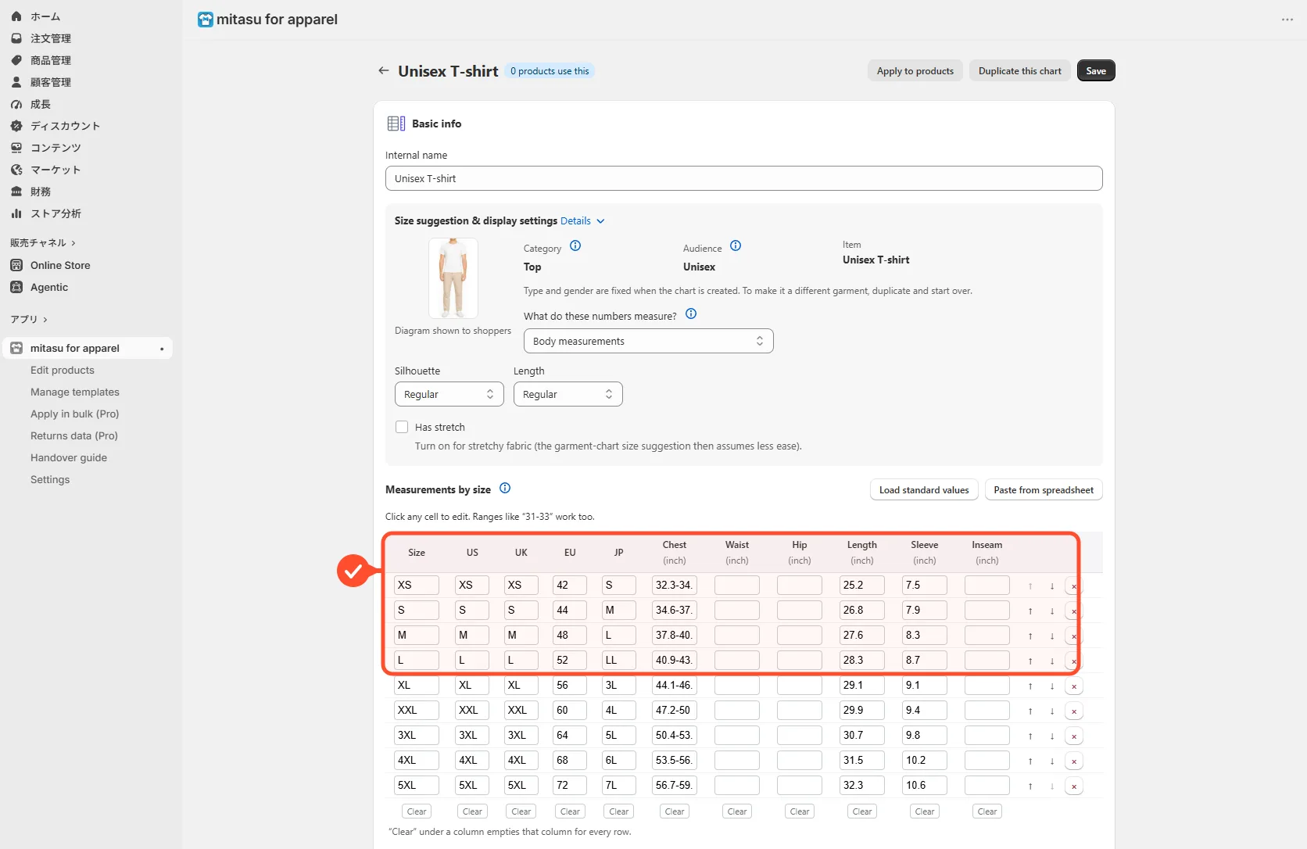Open the 注文管理 orders icon
This screenshot has height=849, width=1307.
[x=16, y=38]
